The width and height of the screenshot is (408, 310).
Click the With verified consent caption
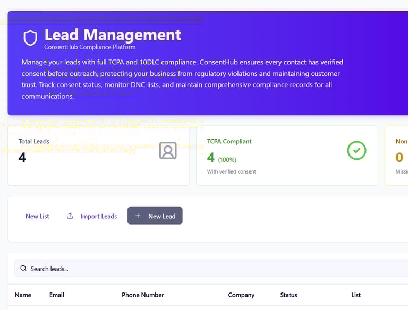[x=231, y=171]
